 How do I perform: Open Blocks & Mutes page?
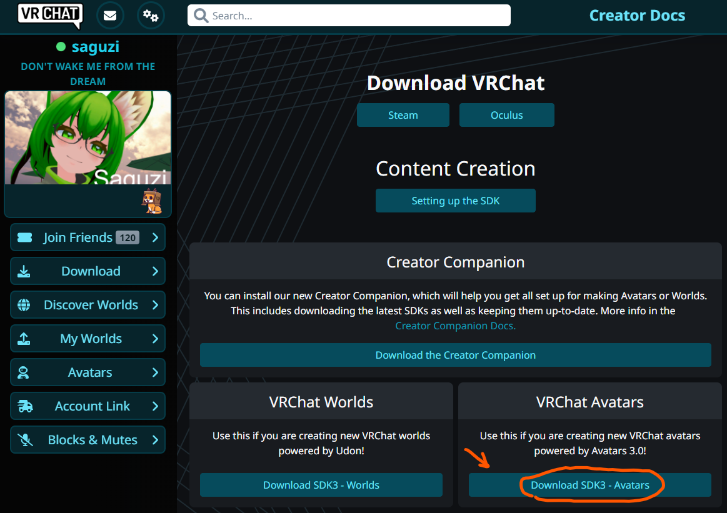click(x=88, y=440)
